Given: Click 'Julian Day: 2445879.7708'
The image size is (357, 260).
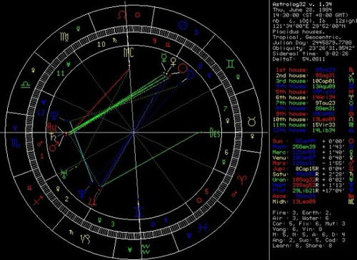Looking at the screenshot, I should tap(312, 43).
